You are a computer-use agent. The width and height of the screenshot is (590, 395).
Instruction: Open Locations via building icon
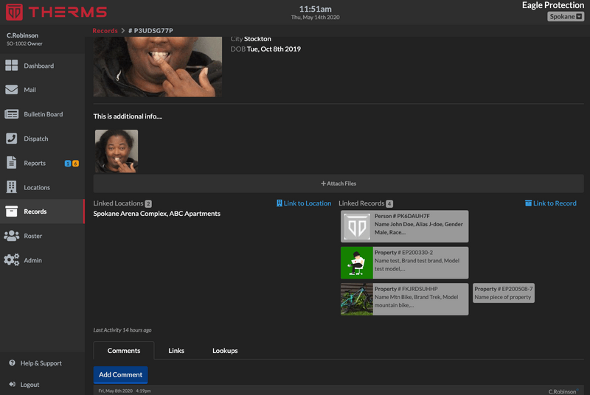(12, 187)
